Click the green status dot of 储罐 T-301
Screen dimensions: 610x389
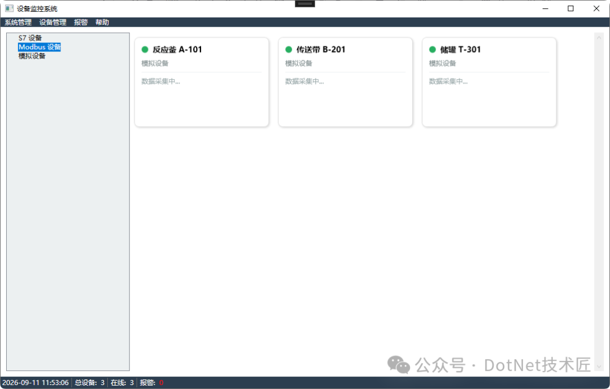(x=432, y=50)
